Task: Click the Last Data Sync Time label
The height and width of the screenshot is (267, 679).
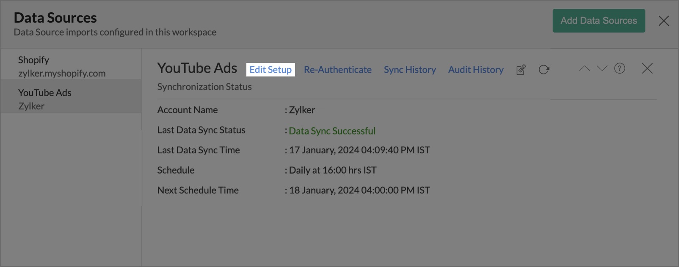Action: click(199, 150)
